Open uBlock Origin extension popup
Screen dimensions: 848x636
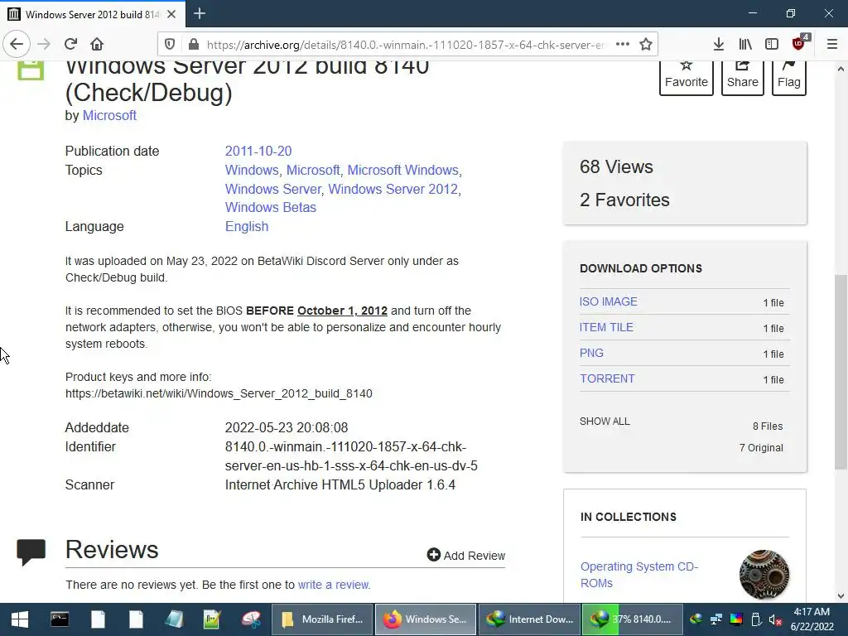click(x=799, y=43)
